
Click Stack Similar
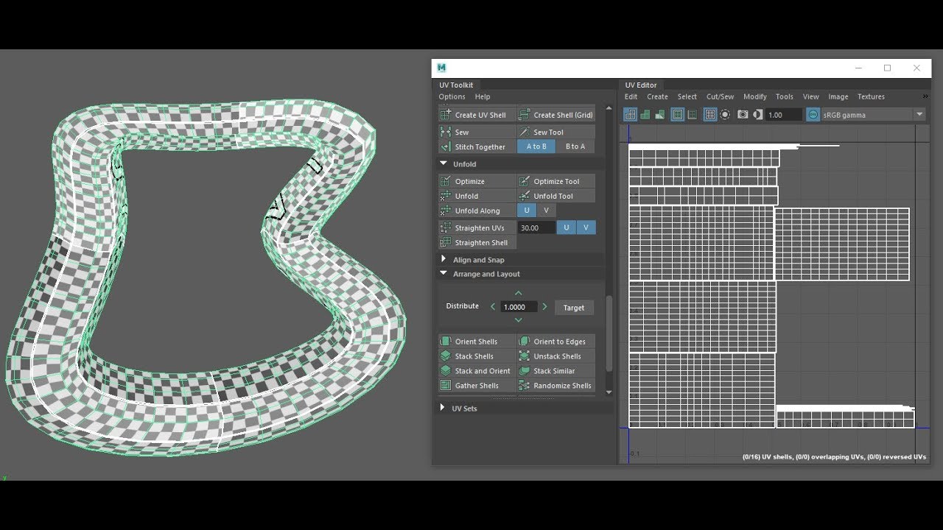(x=556, y=371)
